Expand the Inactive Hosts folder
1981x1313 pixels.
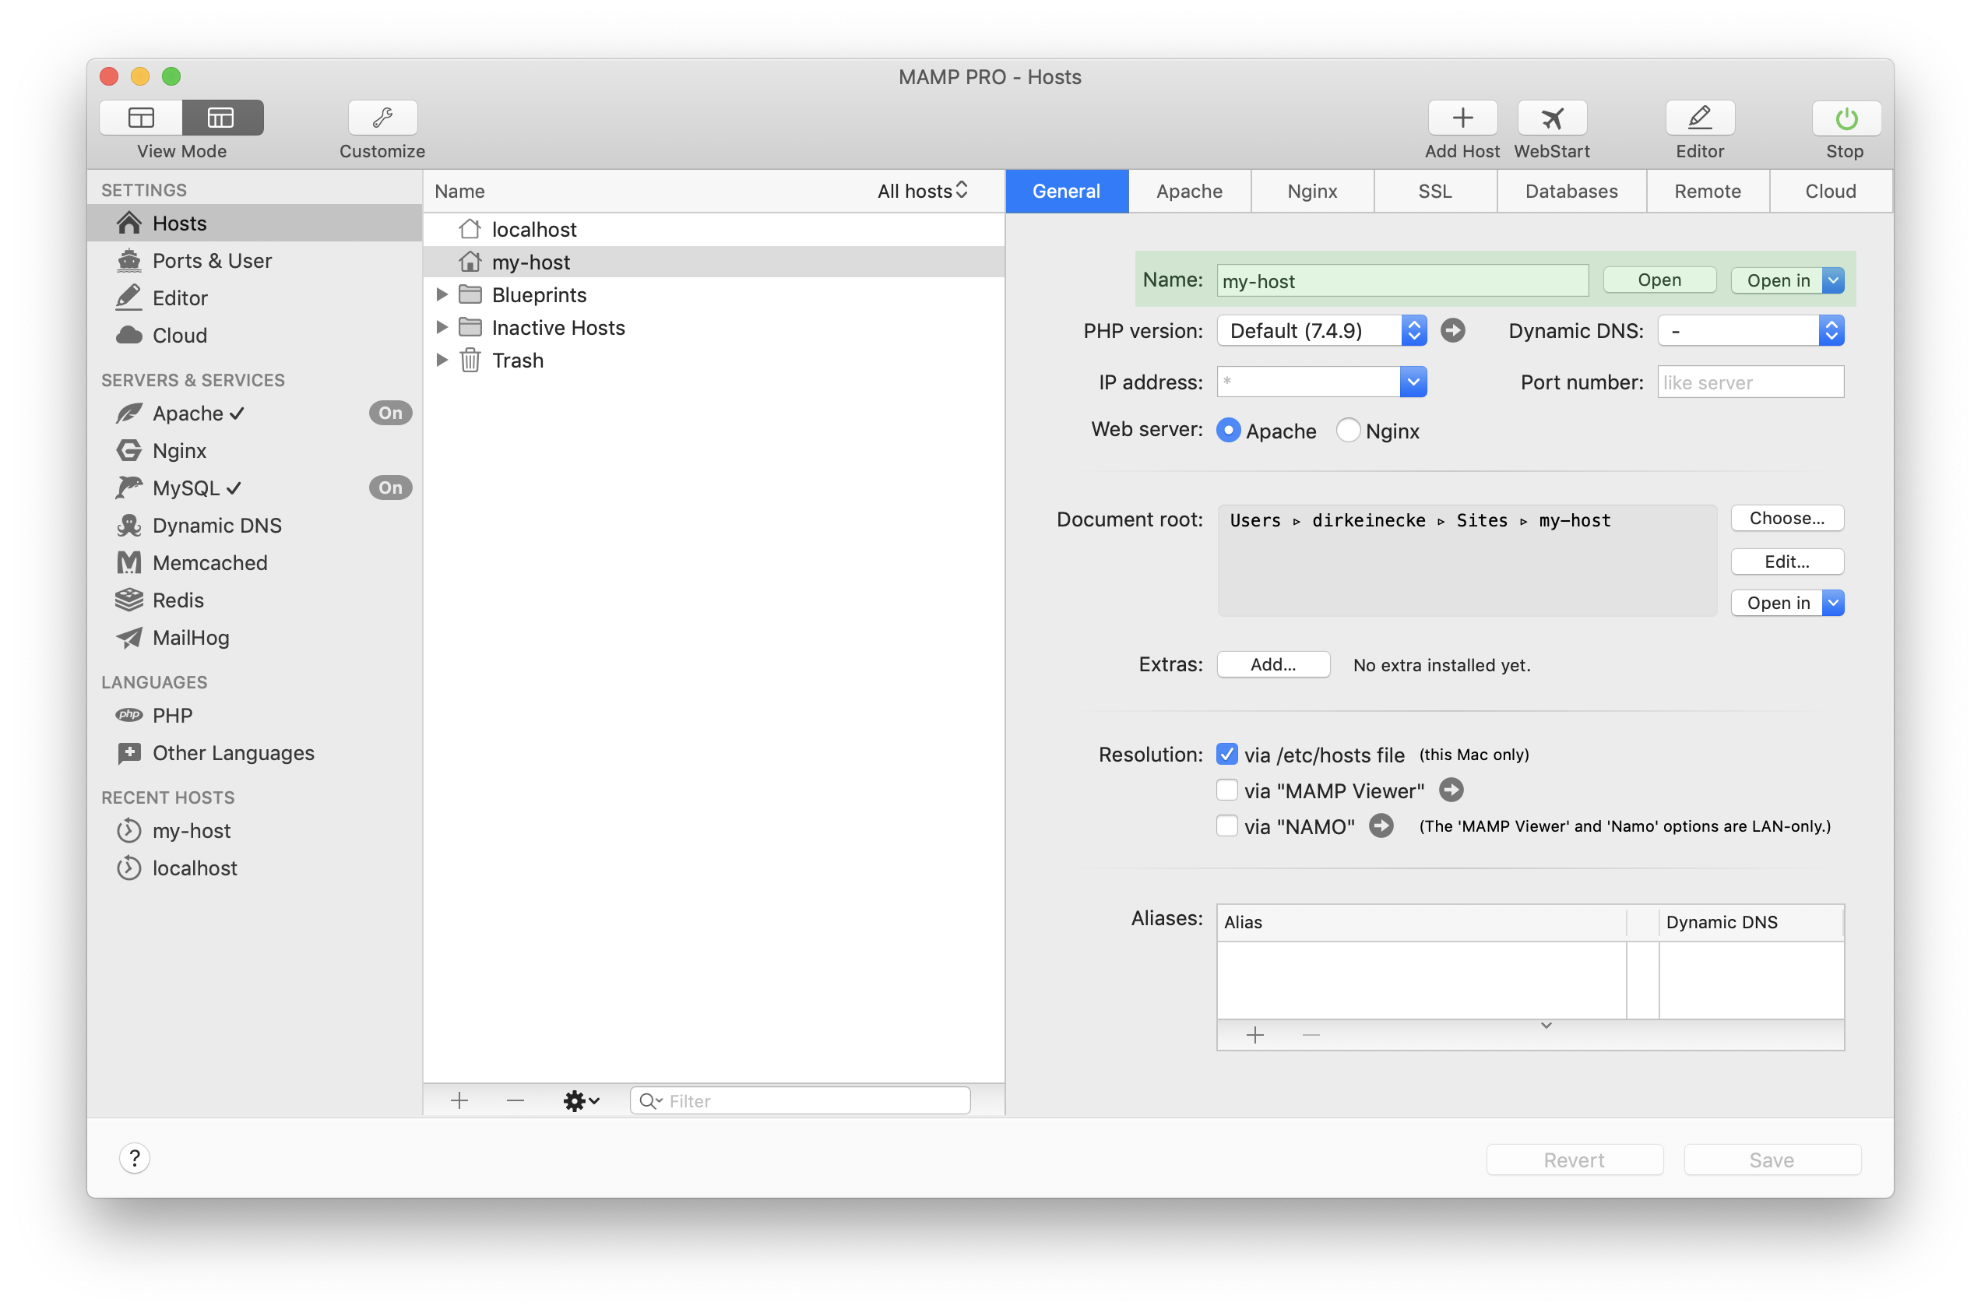click(x=443, y=327)
